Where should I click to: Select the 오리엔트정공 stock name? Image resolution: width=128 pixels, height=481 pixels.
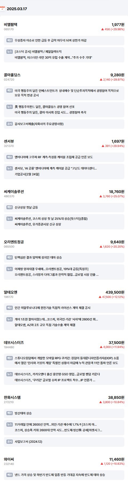click(14, 242)
